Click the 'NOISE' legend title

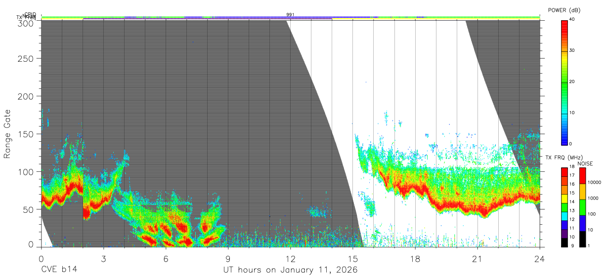pyautogui.click(x=586, y=163)
